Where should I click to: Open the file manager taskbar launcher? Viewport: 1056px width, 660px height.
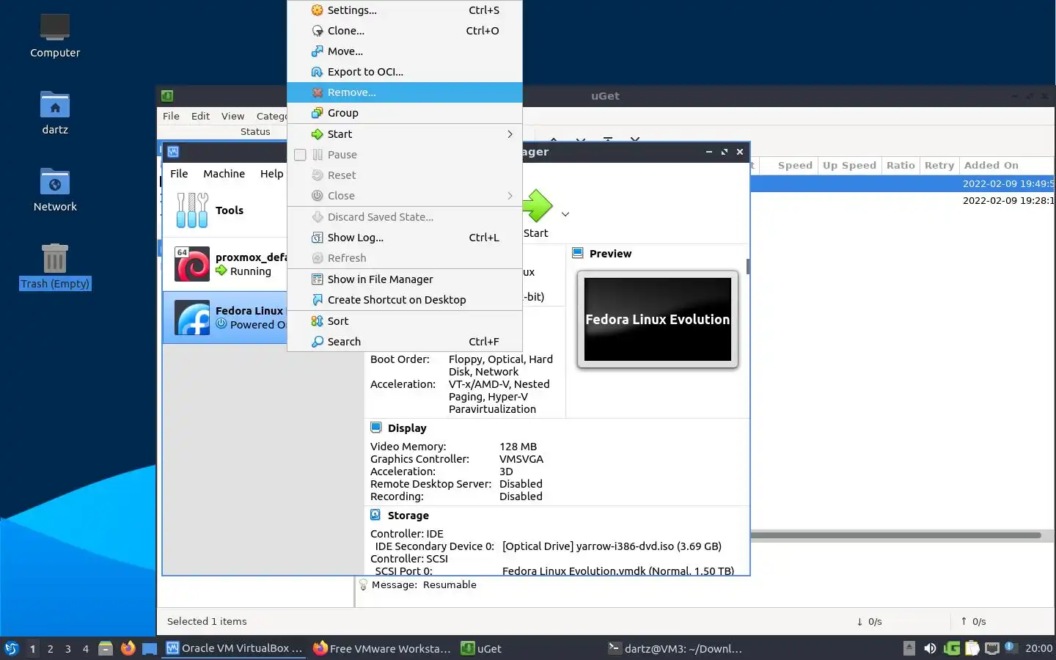point(106,648)
